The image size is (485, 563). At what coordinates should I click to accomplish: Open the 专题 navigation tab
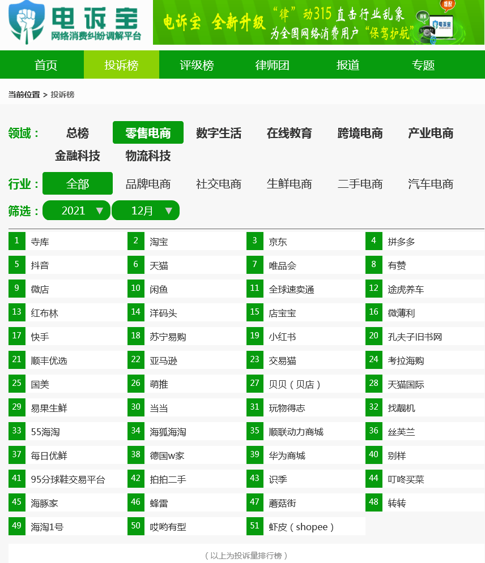(423, 65)
